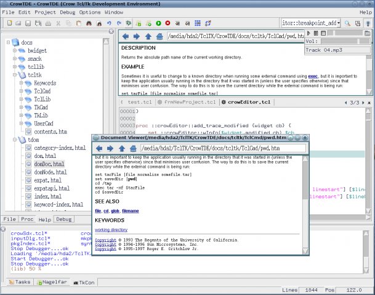Go to next tab via 3/3 right arrow
Viewport: 375px width, 295px height.
click(x=363, y=103)
